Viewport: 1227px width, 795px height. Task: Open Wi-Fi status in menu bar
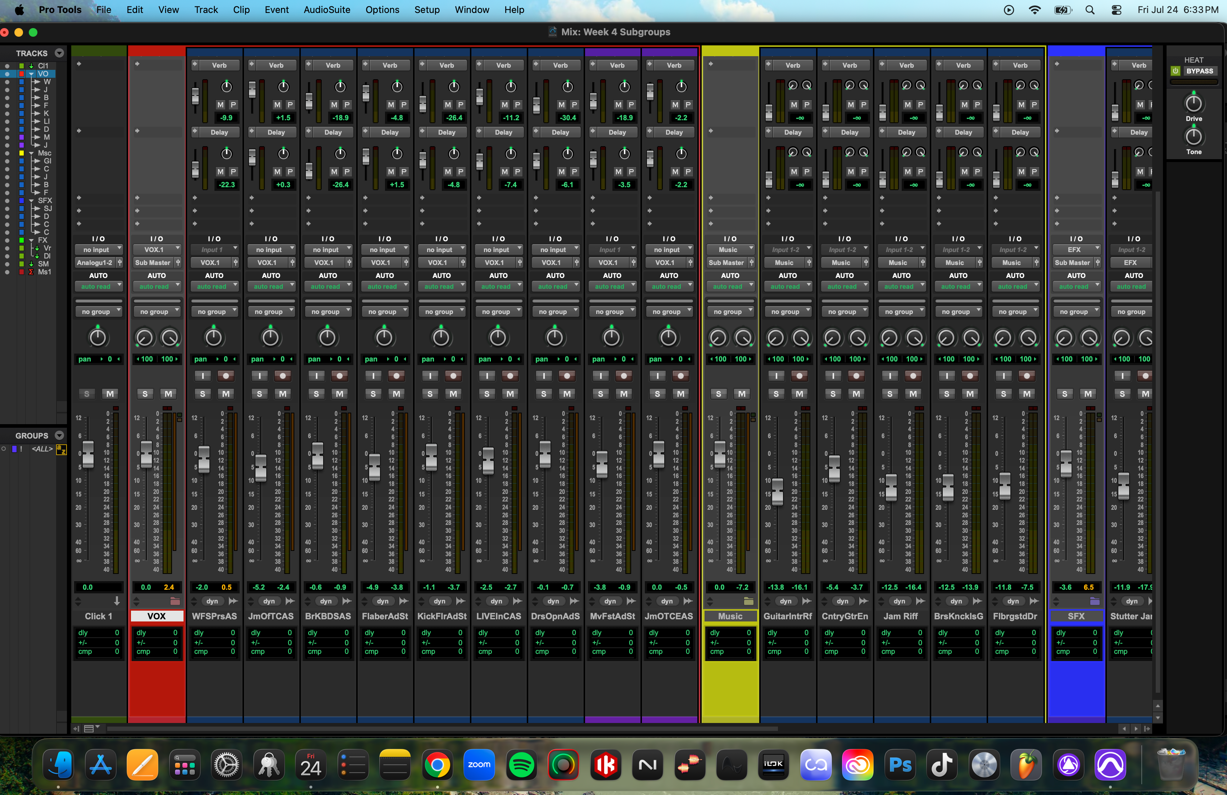coord(1034,10)
